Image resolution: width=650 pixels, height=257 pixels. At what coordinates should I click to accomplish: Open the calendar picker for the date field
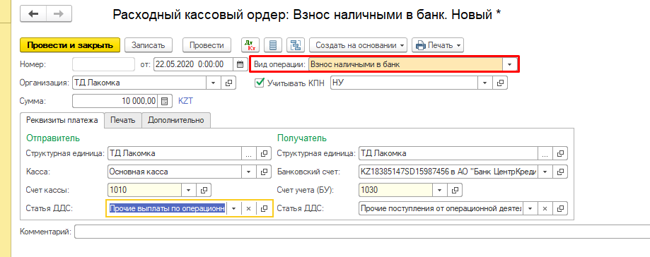[x=240, y=64]
